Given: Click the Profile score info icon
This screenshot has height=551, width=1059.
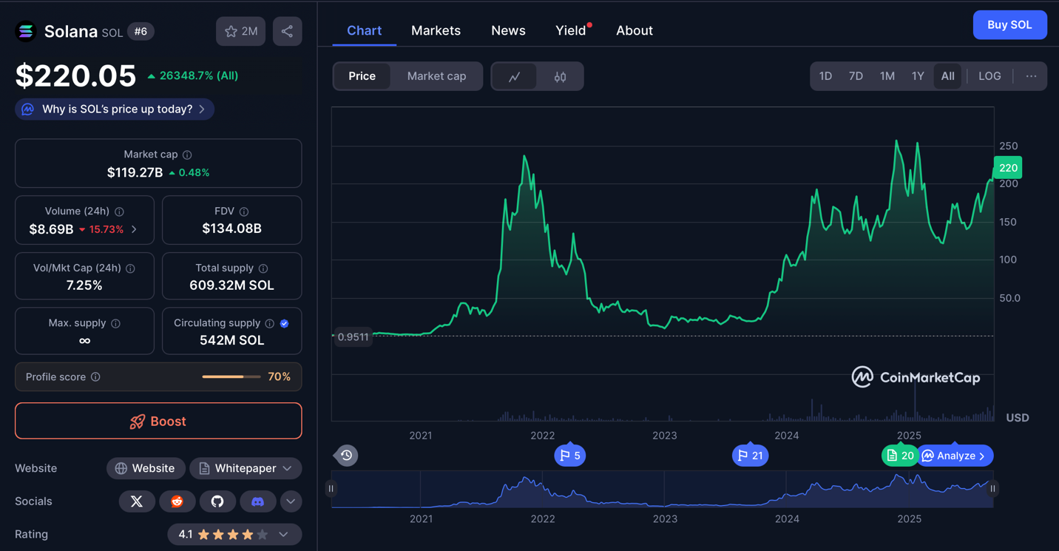Looking at the screenshot, I should click(x=95, y=377).
